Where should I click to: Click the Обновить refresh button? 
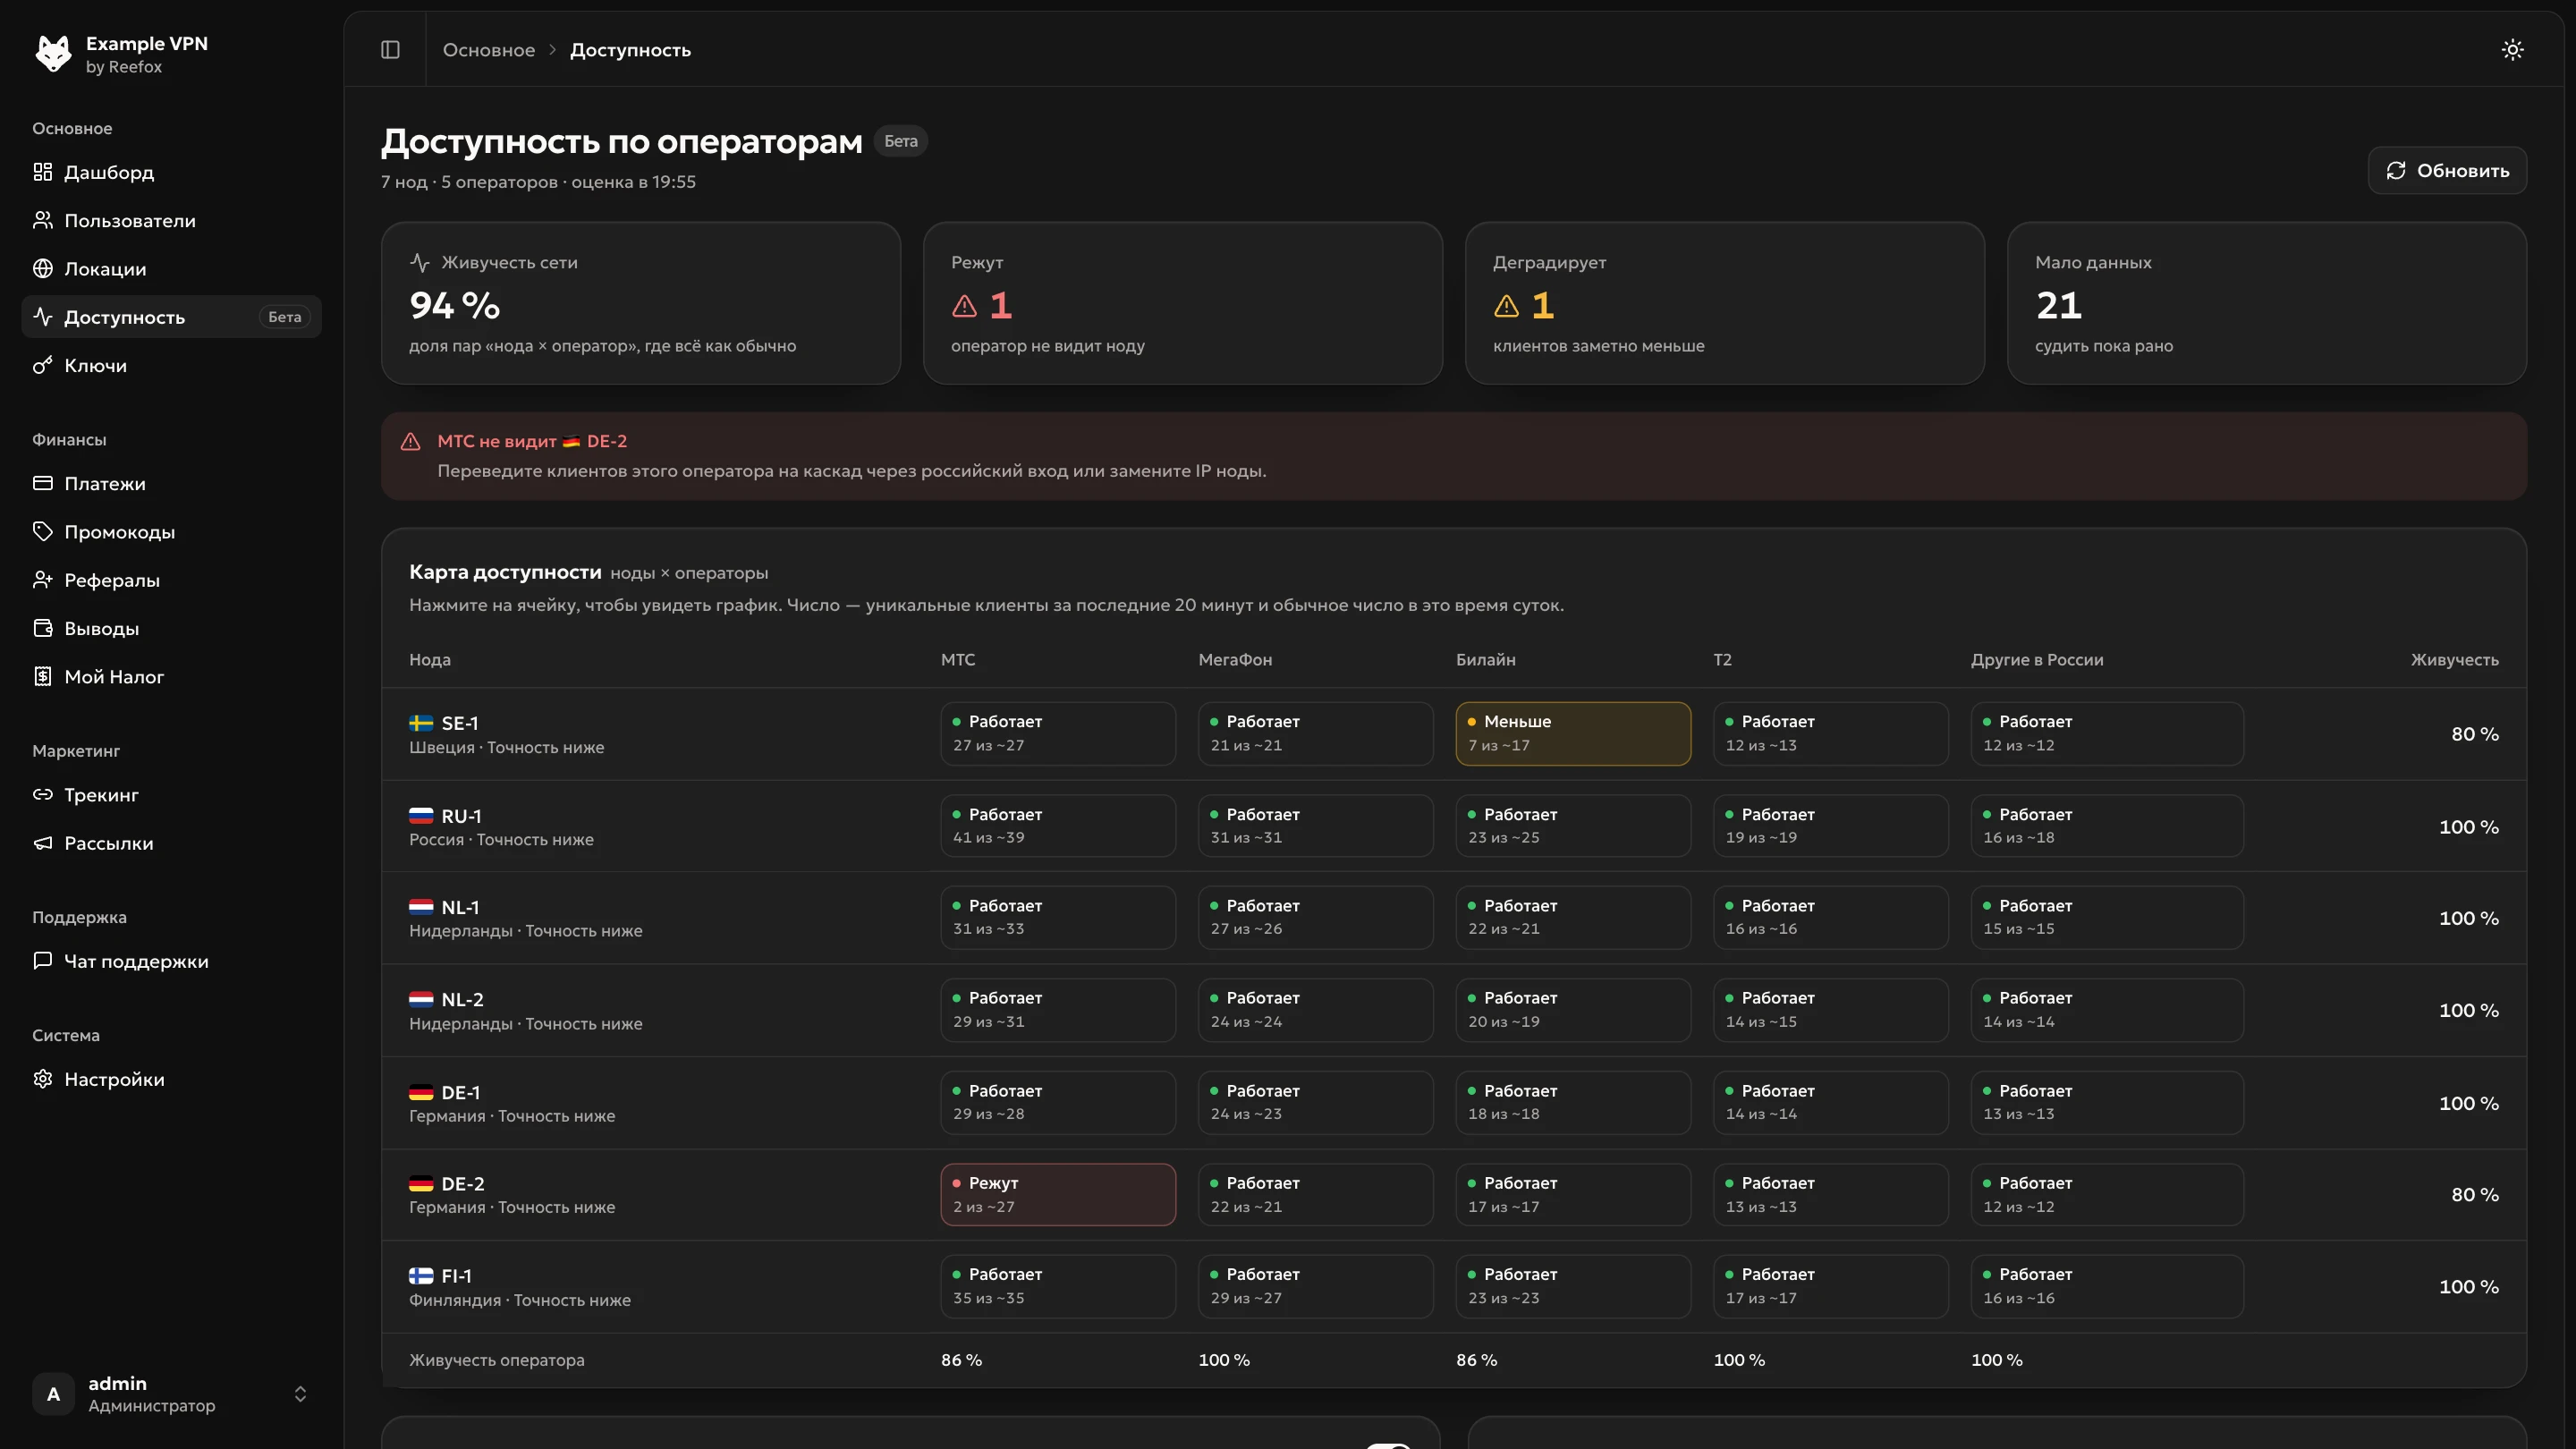coord(2447,171)
